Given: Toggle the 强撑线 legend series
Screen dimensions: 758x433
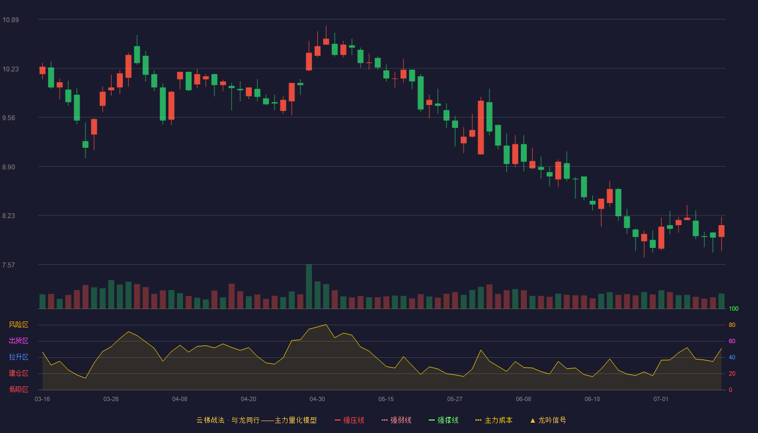Looking at the screenshot, I should pyautogui.click(x=443, y=420).
